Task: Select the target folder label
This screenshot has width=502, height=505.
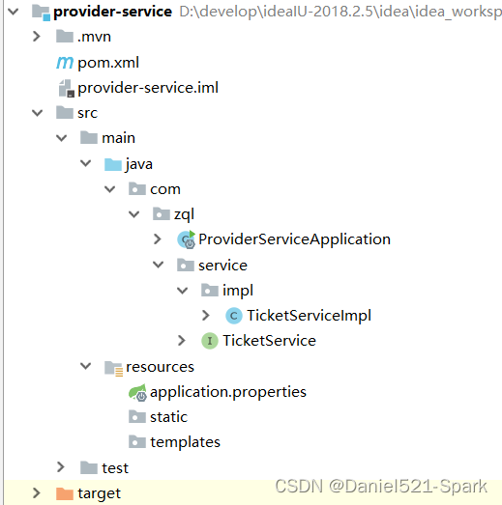Action: click(100, 493)
